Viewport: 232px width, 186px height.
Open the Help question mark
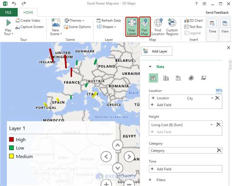pos(196,3)
